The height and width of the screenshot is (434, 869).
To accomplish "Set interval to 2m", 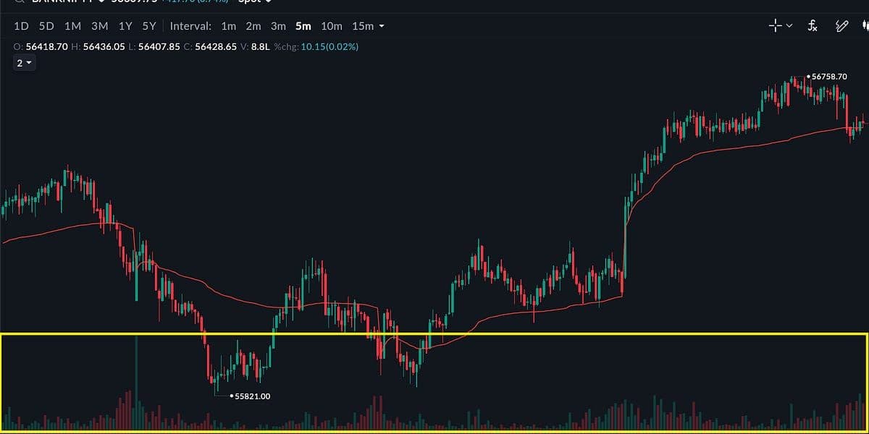I will pos(253,26).
